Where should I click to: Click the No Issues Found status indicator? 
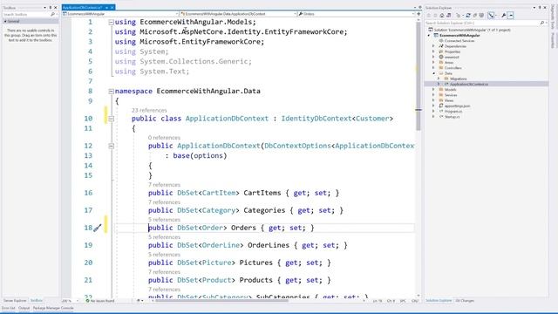tap(100, 301)
